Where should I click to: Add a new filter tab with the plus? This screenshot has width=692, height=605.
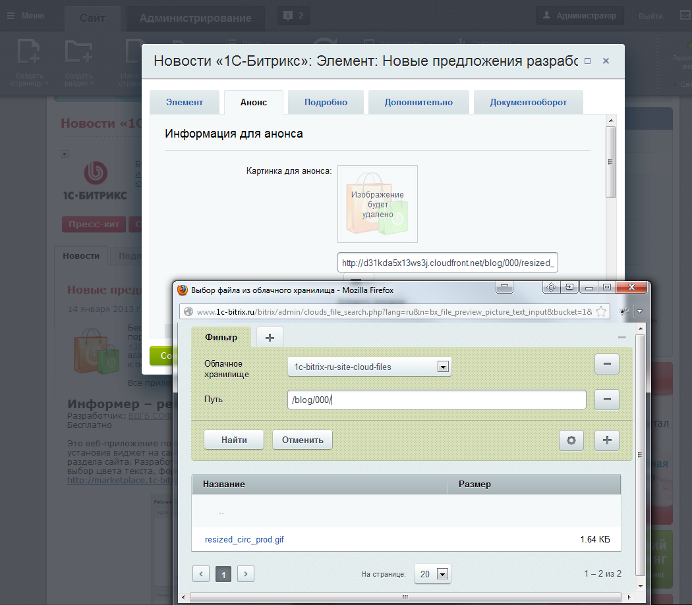click(270, 337)
